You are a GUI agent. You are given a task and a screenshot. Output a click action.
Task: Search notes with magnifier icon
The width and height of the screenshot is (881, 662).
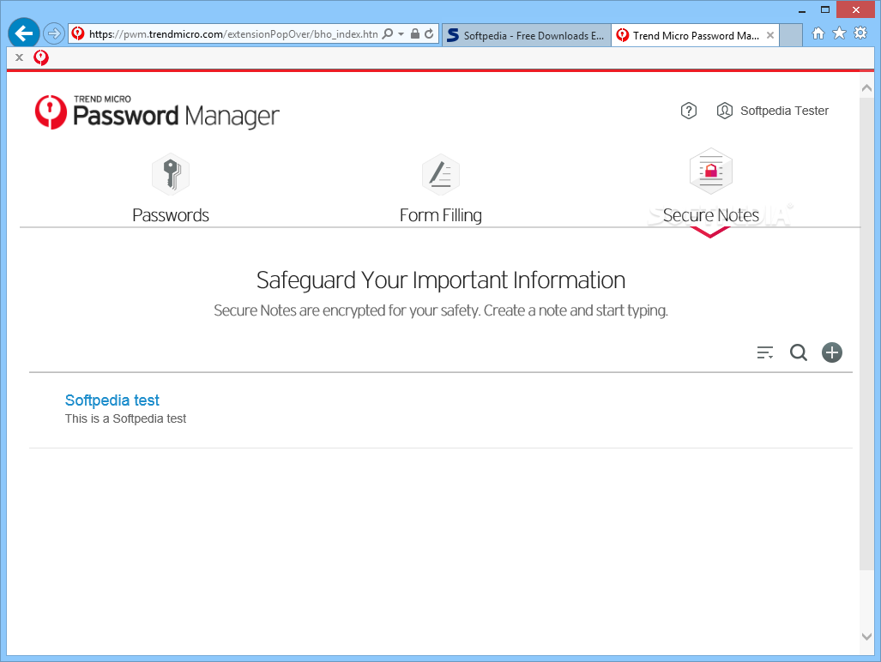pyautogui.click(x=799, y=352)
